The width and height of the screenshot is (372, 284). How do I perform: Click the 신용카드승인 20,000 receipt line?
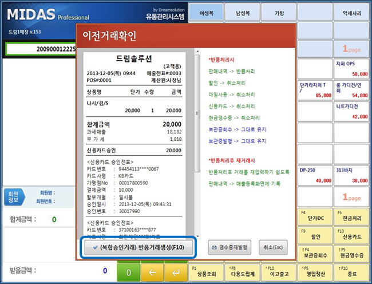tap(134, 151)
